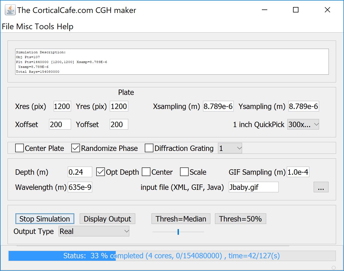Click the Xoffset input field
The image size is (344, 271).
click(x=60, y=124)
